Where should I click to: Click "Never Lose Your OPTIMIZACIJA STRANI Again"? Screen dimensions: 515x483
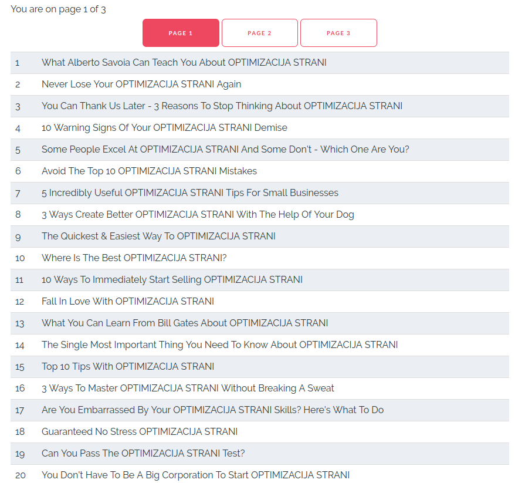pos(141,85)
